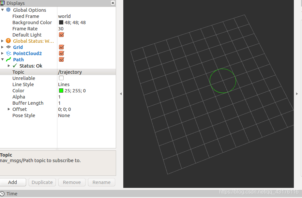Toggle the Path display visibility checkbox
Viewport: 302px width, 198px height.
coord(61,59)
